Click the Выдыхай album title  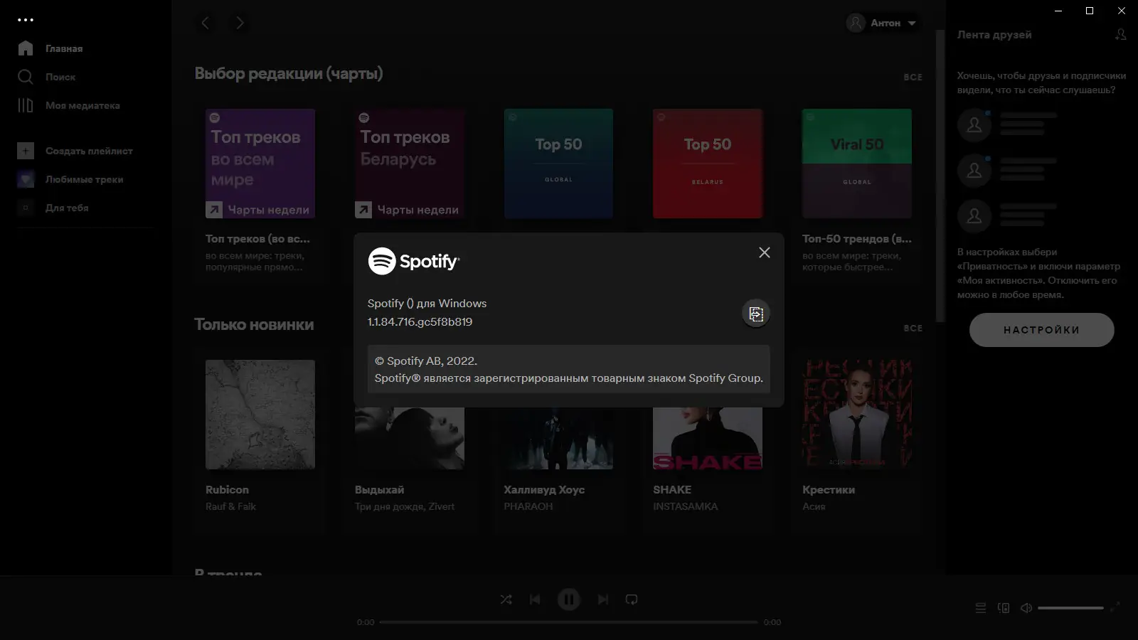coord(379,489)
